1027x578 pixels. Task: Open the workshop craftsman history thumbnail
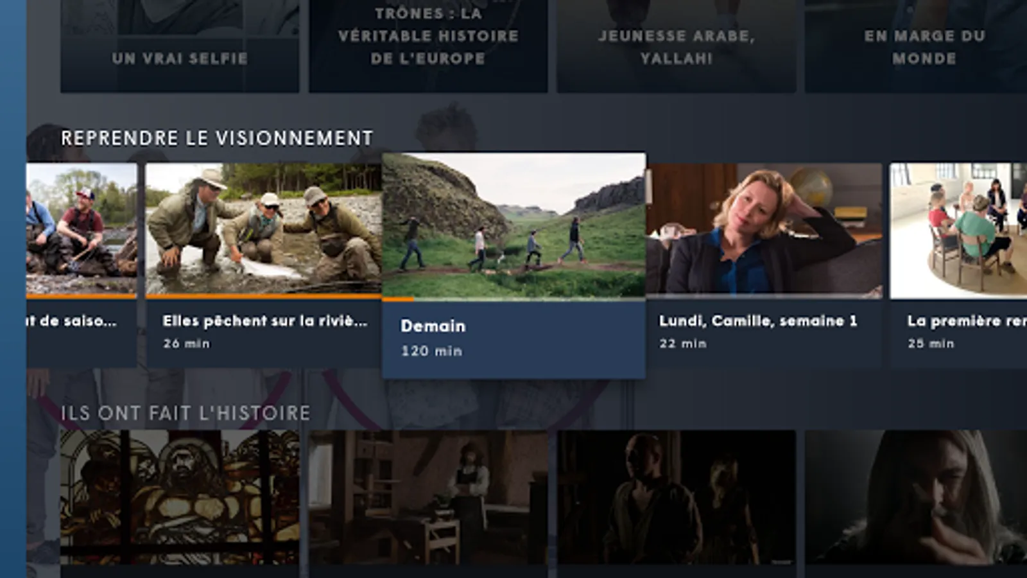tap(428, 498)
